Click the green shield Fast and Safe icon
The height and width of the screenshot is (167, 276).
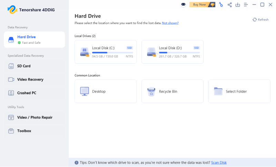click(x=19, y=43)
